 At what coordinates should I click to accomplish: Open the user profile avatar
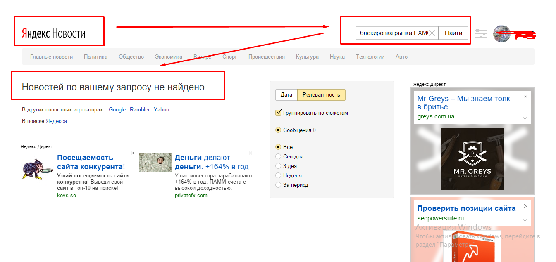(x=501, y=34)
